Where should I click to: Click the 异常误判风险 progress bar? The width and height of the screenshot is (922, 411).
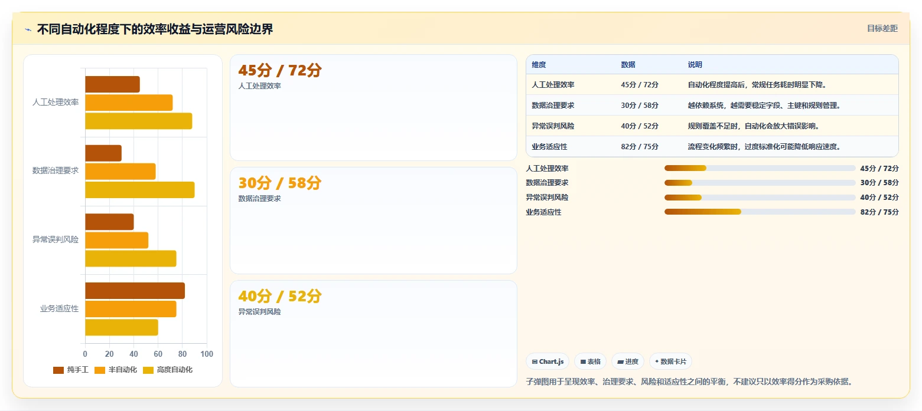pyautogui.click(x=760, y=198)
